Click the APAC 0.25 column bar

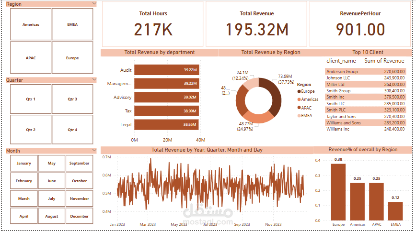(377, 202)
